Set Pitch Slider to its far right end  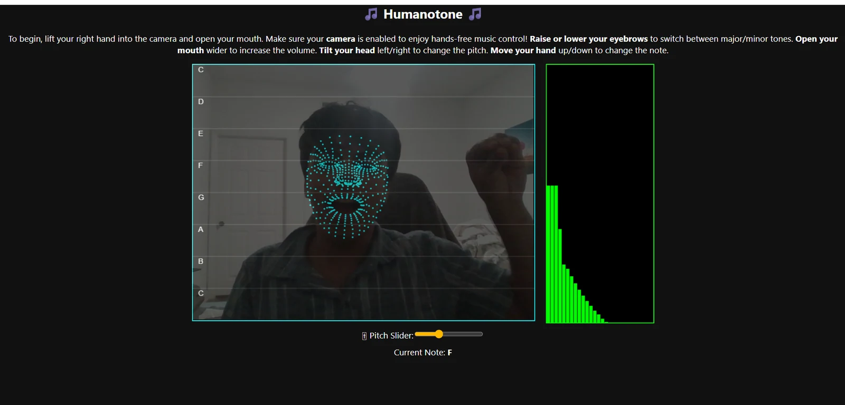[482, 334]
